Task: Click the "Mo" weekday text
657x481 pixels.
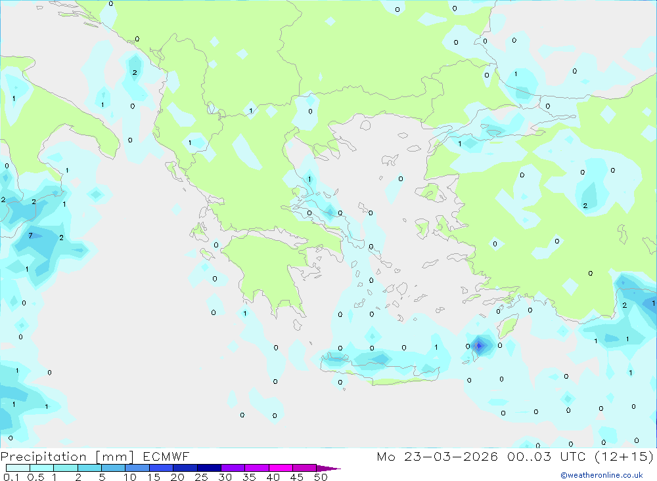Action: [386, 456]
